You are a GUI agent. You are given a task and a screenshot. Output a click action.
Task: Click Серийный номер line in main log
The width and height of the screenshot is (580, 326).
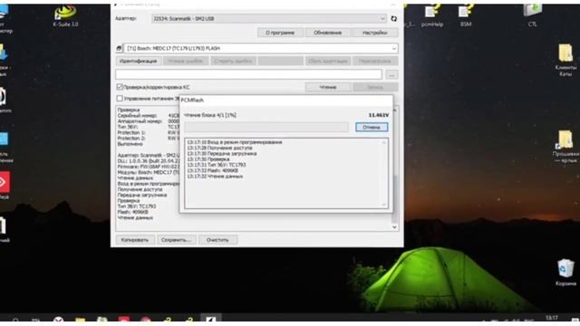148,116
